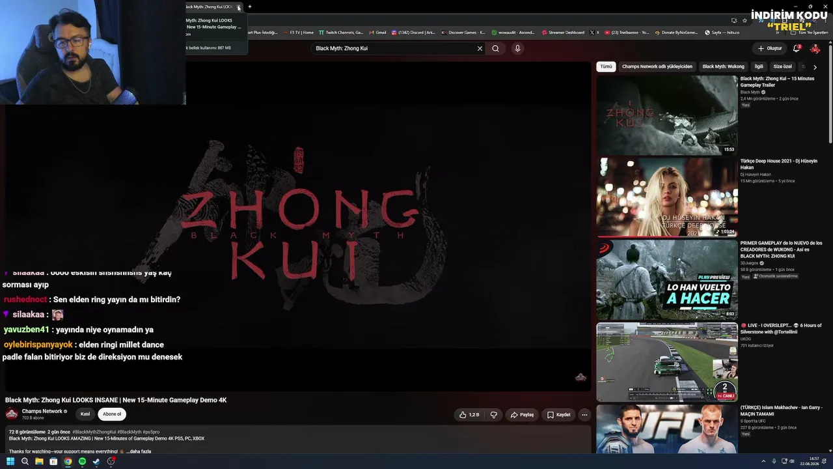
Task: Open Gmail bookmark
Action: coord(377,33)
